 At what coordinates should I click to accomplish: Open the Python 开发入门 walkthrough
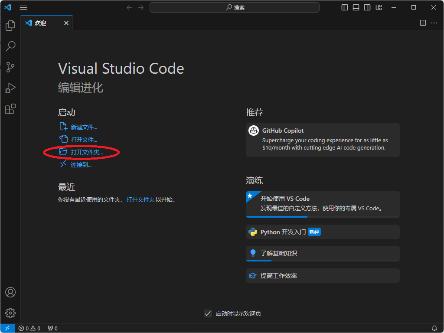click(323, 232)
